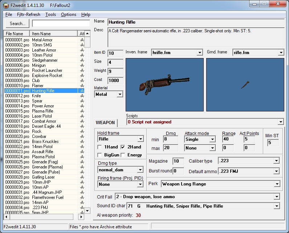Click the Dmg min field

(171, 139)
